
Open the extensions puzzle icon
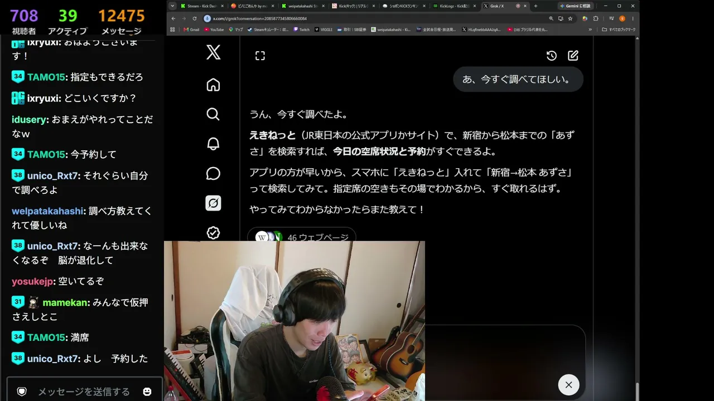[x=596, y=18]
